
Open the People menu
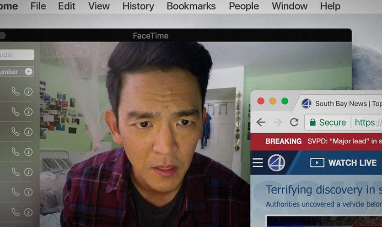pyautogui.click(x=244, y=6)
